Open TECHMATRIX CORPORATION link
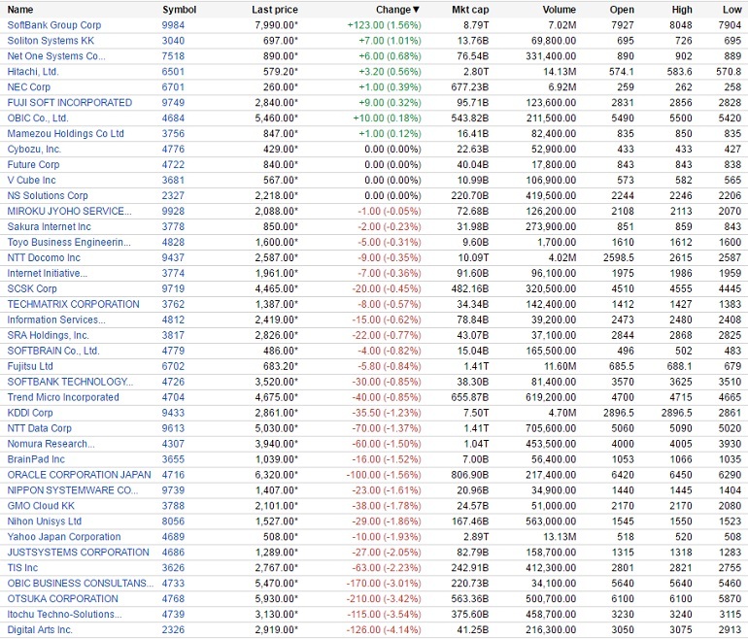The height and width of the screenshot is (639, 748). (73, 304)
